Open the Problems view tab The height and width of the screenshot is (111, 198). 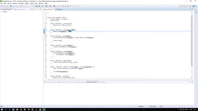[x=47, y=82]
